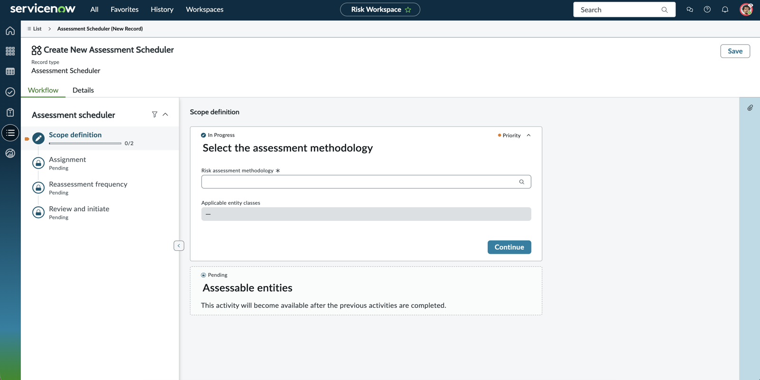Select the highlighted list icon in sidebar
This screenshot has height=380, width=760.
pyautogui.click(x=10, y=133)
